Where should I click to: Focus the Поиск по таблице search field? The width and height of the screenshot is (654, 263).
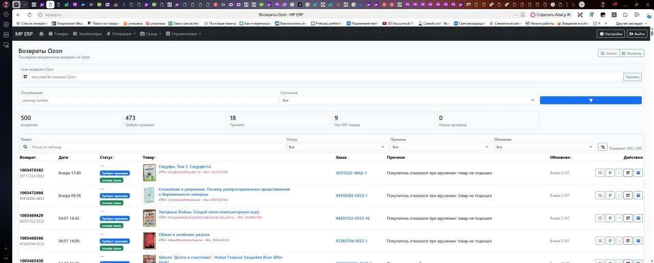pyautogui.click(x=157, y=147)
